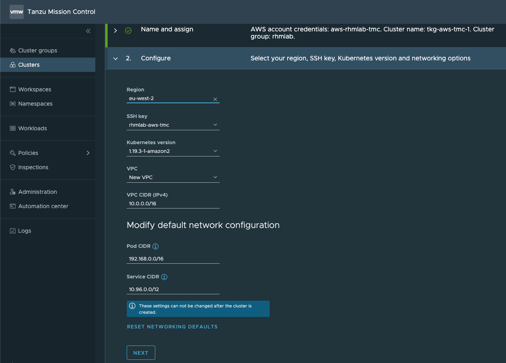Viewport: 506px width, 363px height.
Task: Click the Configure step title
Action: point(156,58)
